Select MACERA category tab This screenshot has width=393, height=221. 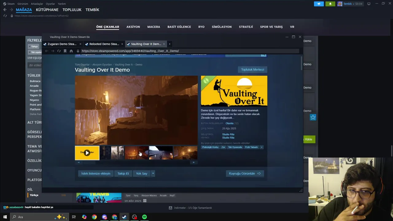coord(154,27)
